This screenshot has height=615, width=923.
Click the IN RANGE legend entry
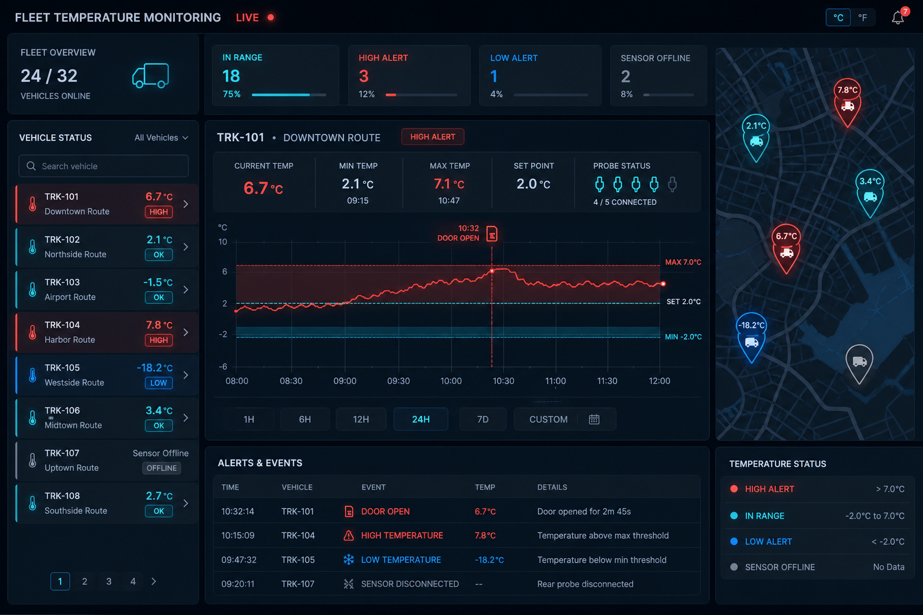click(817, 515)
